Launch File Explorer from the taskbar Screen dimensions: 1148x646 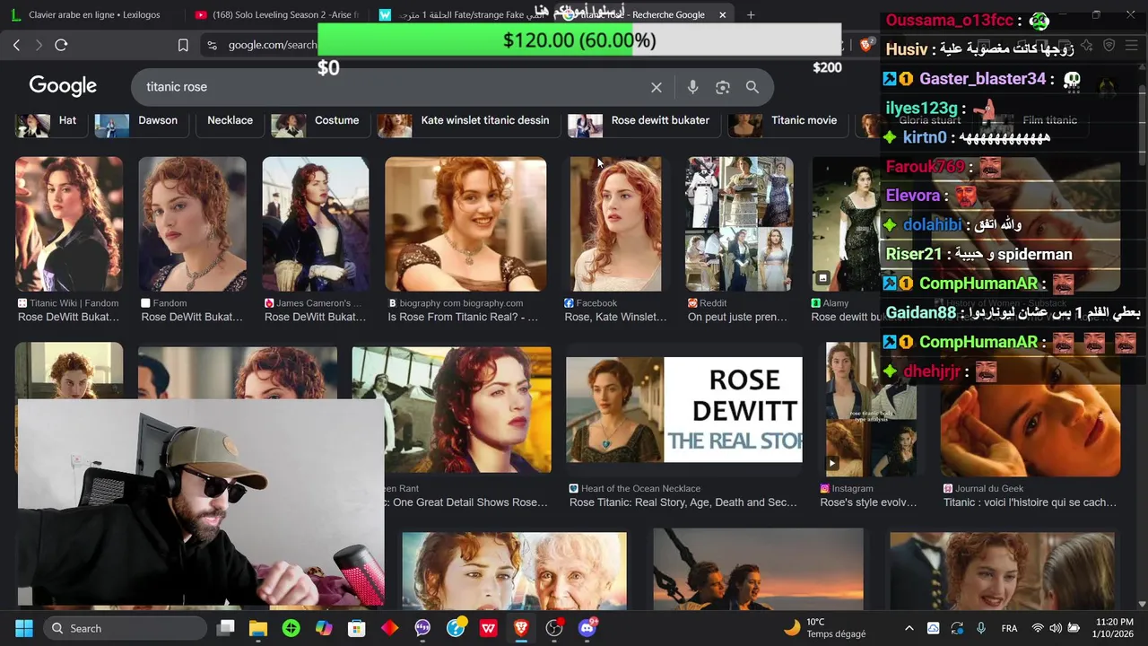pos(258,628)
